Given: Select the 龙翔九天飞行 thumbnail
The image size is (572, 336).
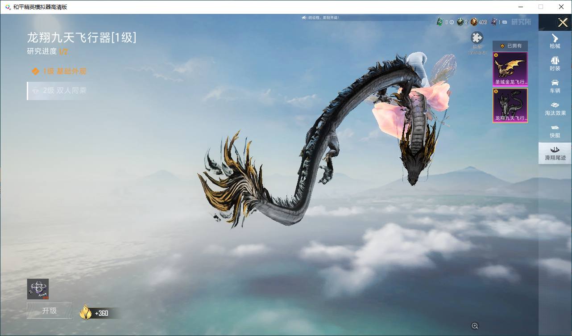Looking at the screenshot, I should [510, 105].
